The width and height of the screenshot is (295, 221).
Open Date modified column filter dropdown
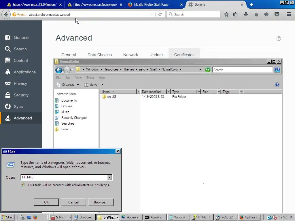tap(169, 92)
